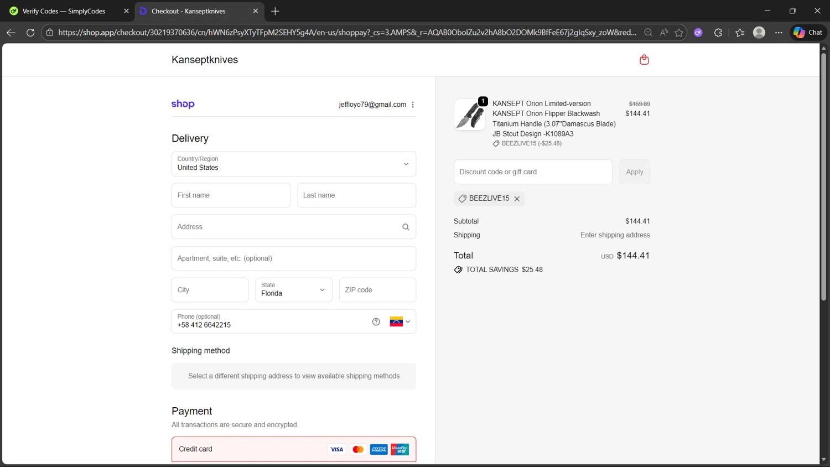Expand the Country/Region dropdown
This screenshot has height=467, width=830.
point(294,164)
